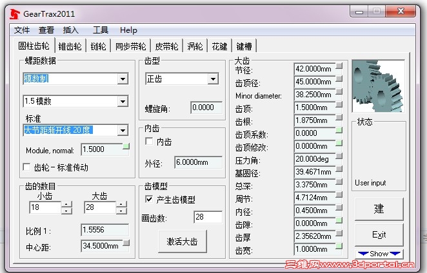The width and height of the screenshot is (427, 273).
Task: Open the 查看 menu
Action: click(x=46, y=30)
